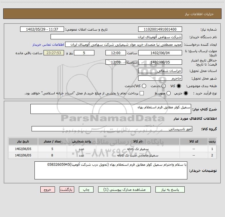The width and height of the screenshot is (225, 217).
Task: Click need date 1402/06/05 in row 1
Action: click(23, 149)
